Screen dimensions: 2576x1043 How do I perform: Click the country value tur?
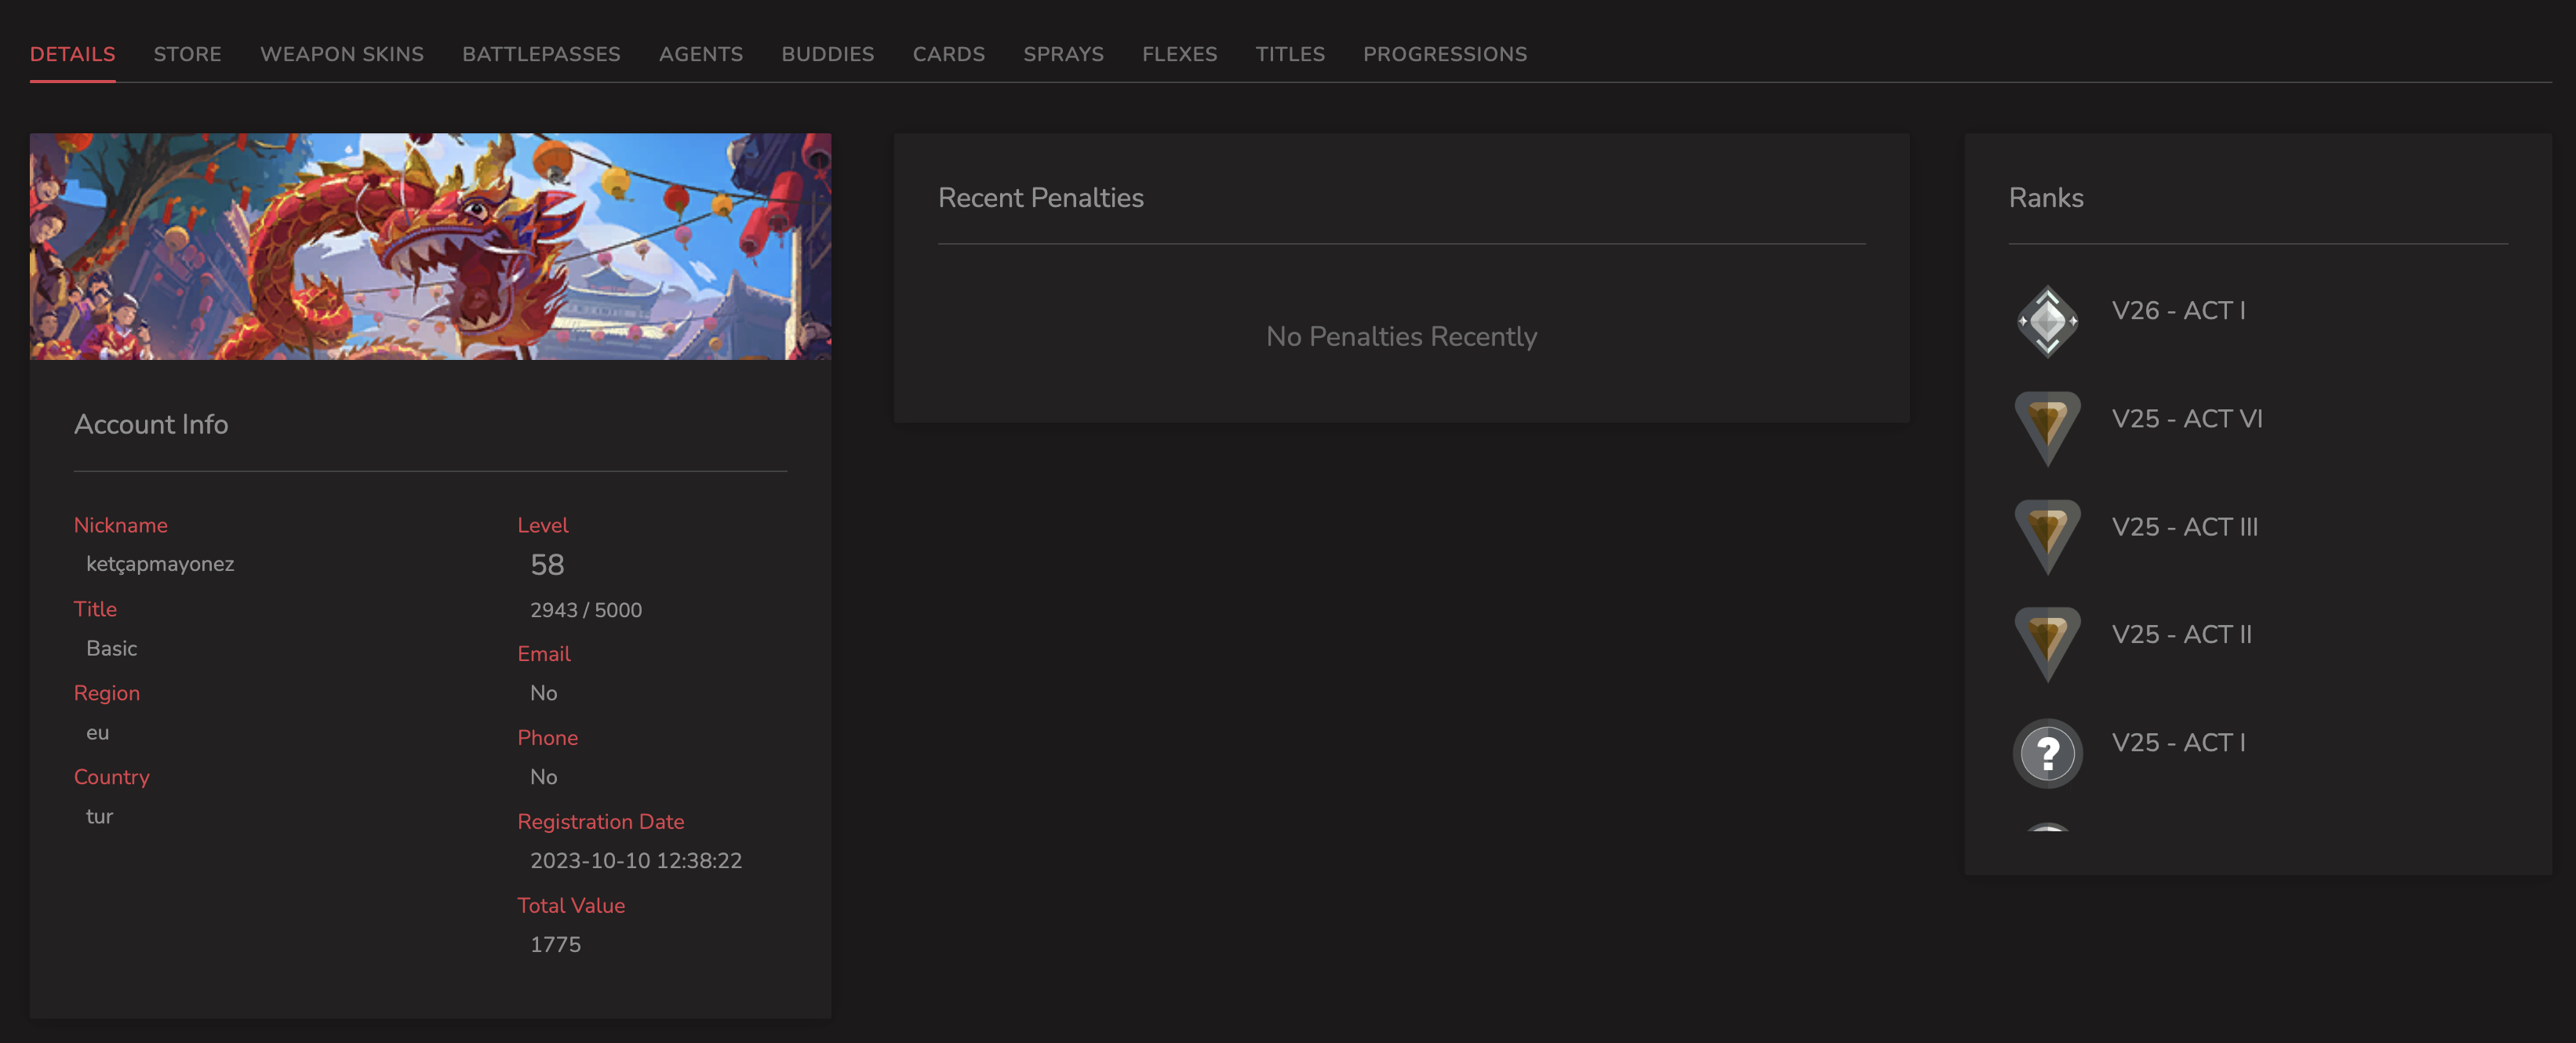click(x=99, y=816)
